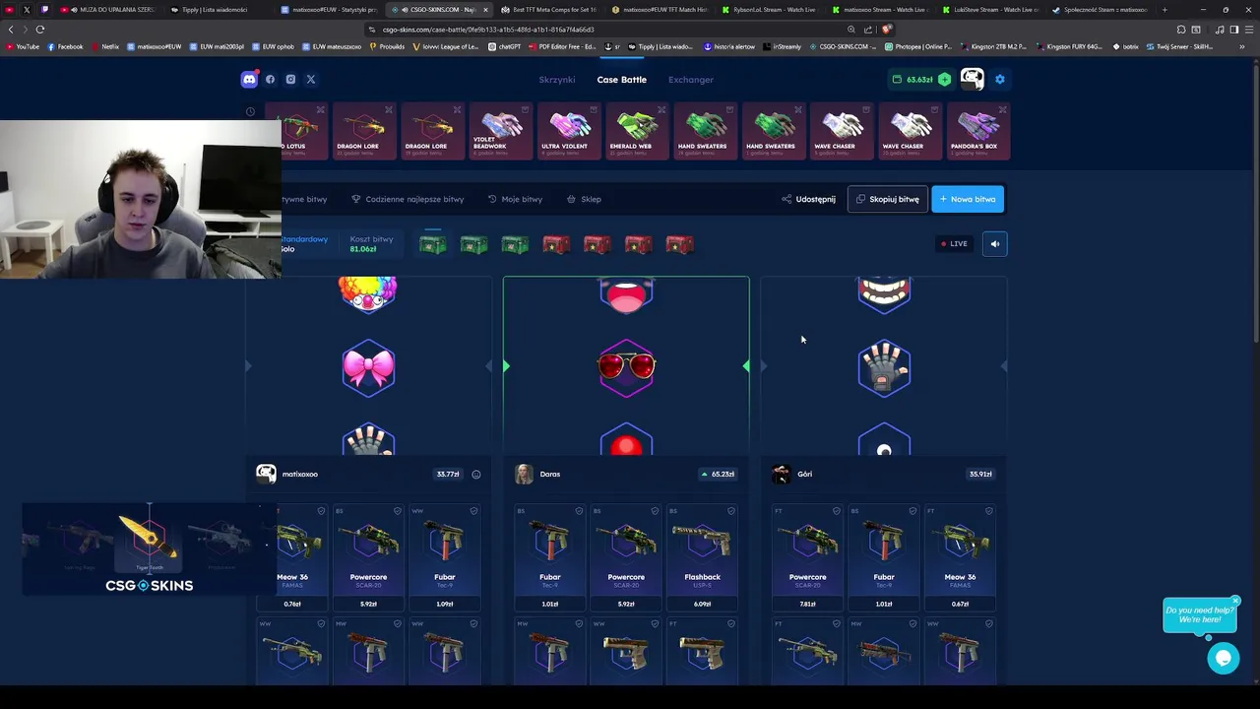Open a new browser tab with plus
1260x709 pixels.
click(1165, 10)
